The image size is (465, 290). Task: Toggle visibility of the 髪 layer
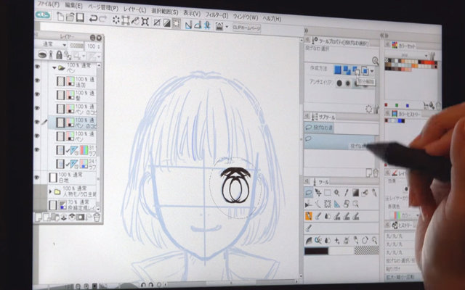point(39,95)
